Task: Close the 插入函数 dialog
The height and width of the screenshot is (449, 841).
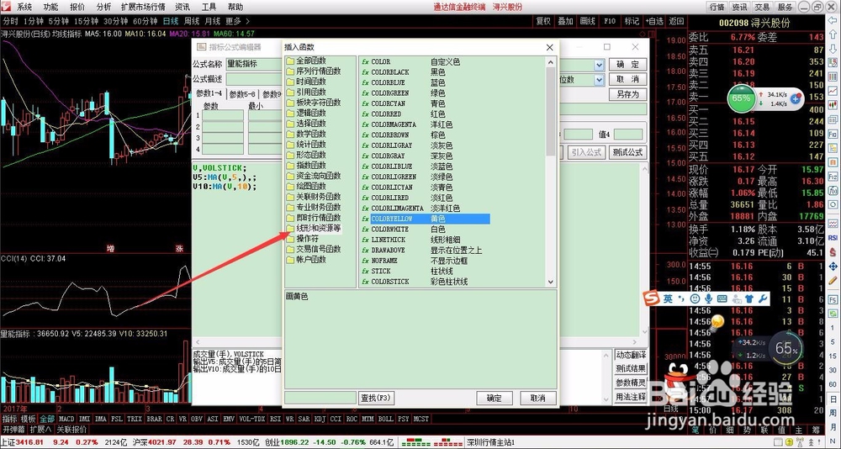Action: point(550,47)
